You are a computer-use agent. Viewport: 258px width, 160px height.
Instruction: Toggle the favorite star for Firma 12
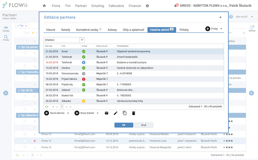click(x=35, y=134)
